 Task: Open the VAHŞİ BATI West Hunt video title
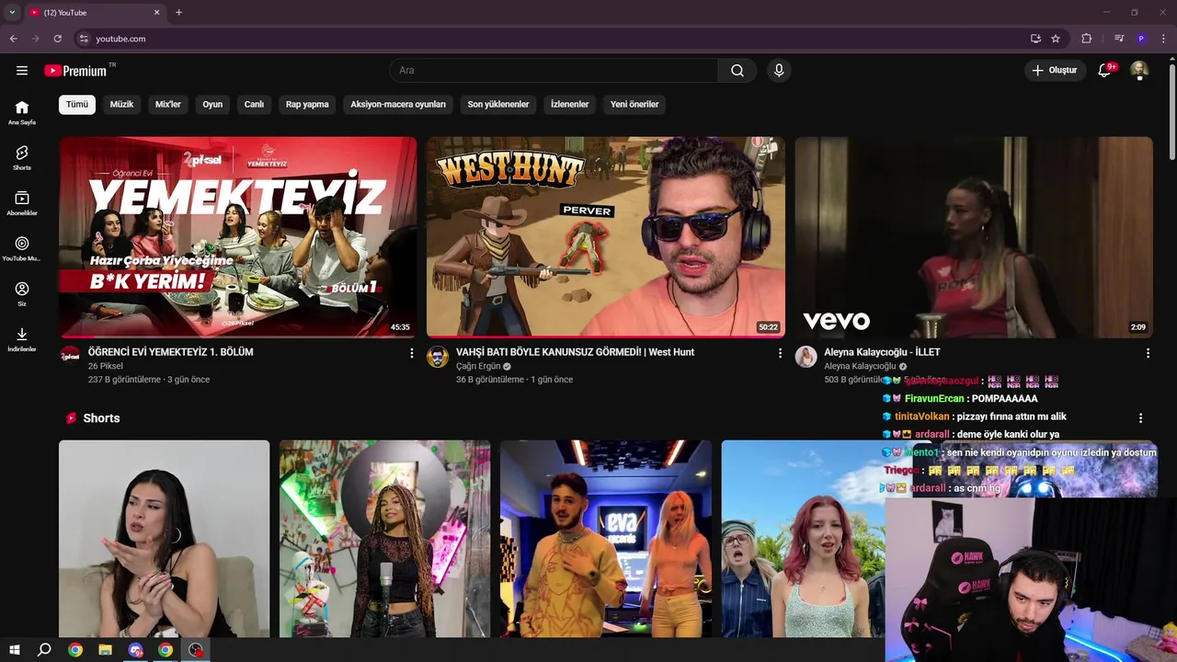click(575, 352)
